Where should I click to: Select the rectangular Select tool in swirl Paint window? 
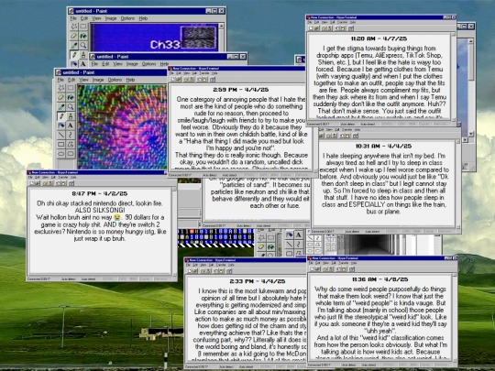click(x=70, y=88)
